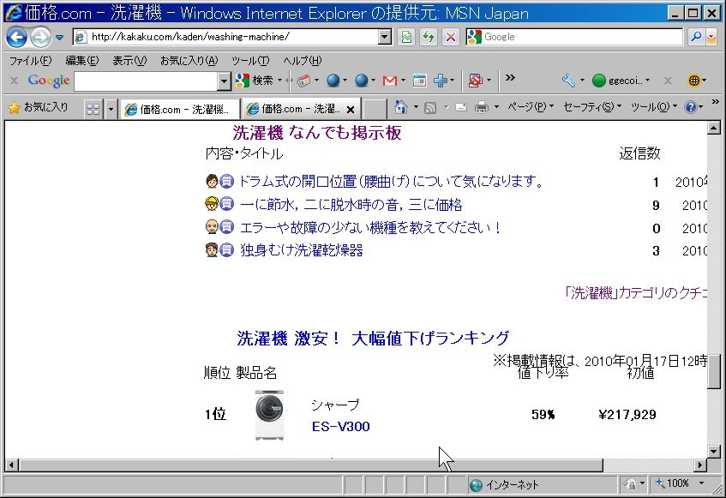Click the Quick Tabs grid icon
Viewport: 726px width, 498px height.
pyautogui.click(x=93, y=109)
